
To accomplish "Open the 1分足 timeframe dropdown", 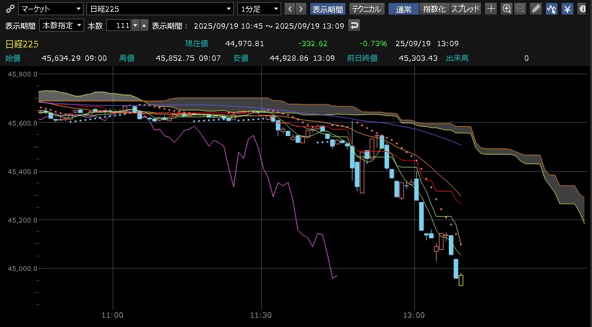I will pos(259,9).
